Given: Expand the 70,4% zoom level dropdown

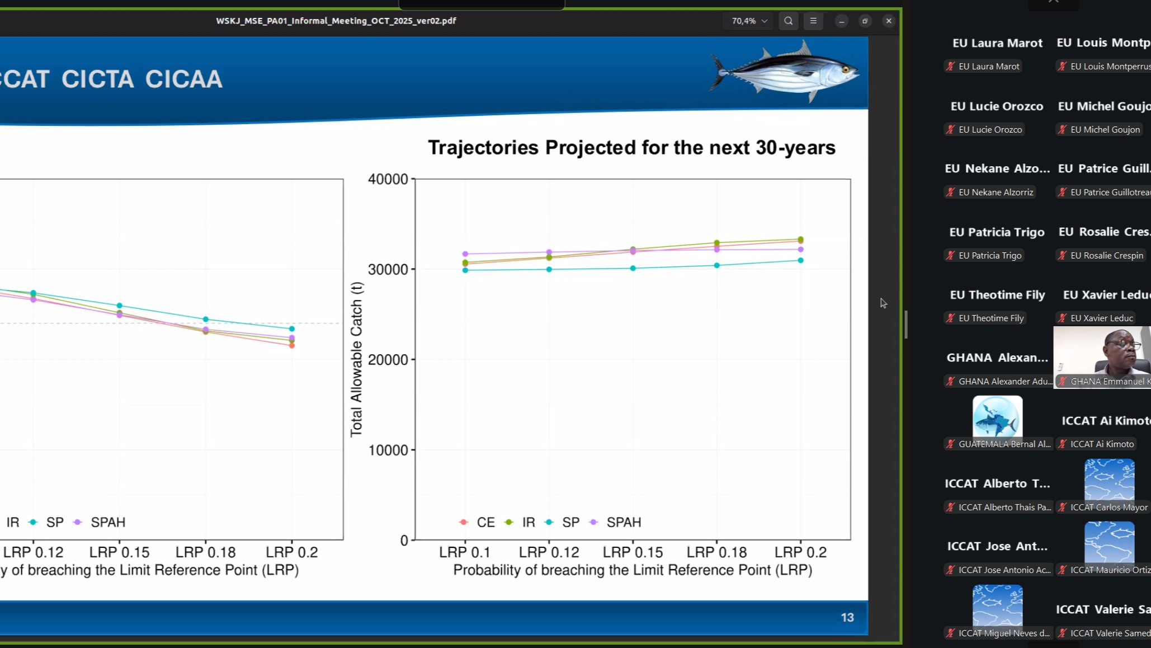Looking at the screenshot, I should (749, 21).
